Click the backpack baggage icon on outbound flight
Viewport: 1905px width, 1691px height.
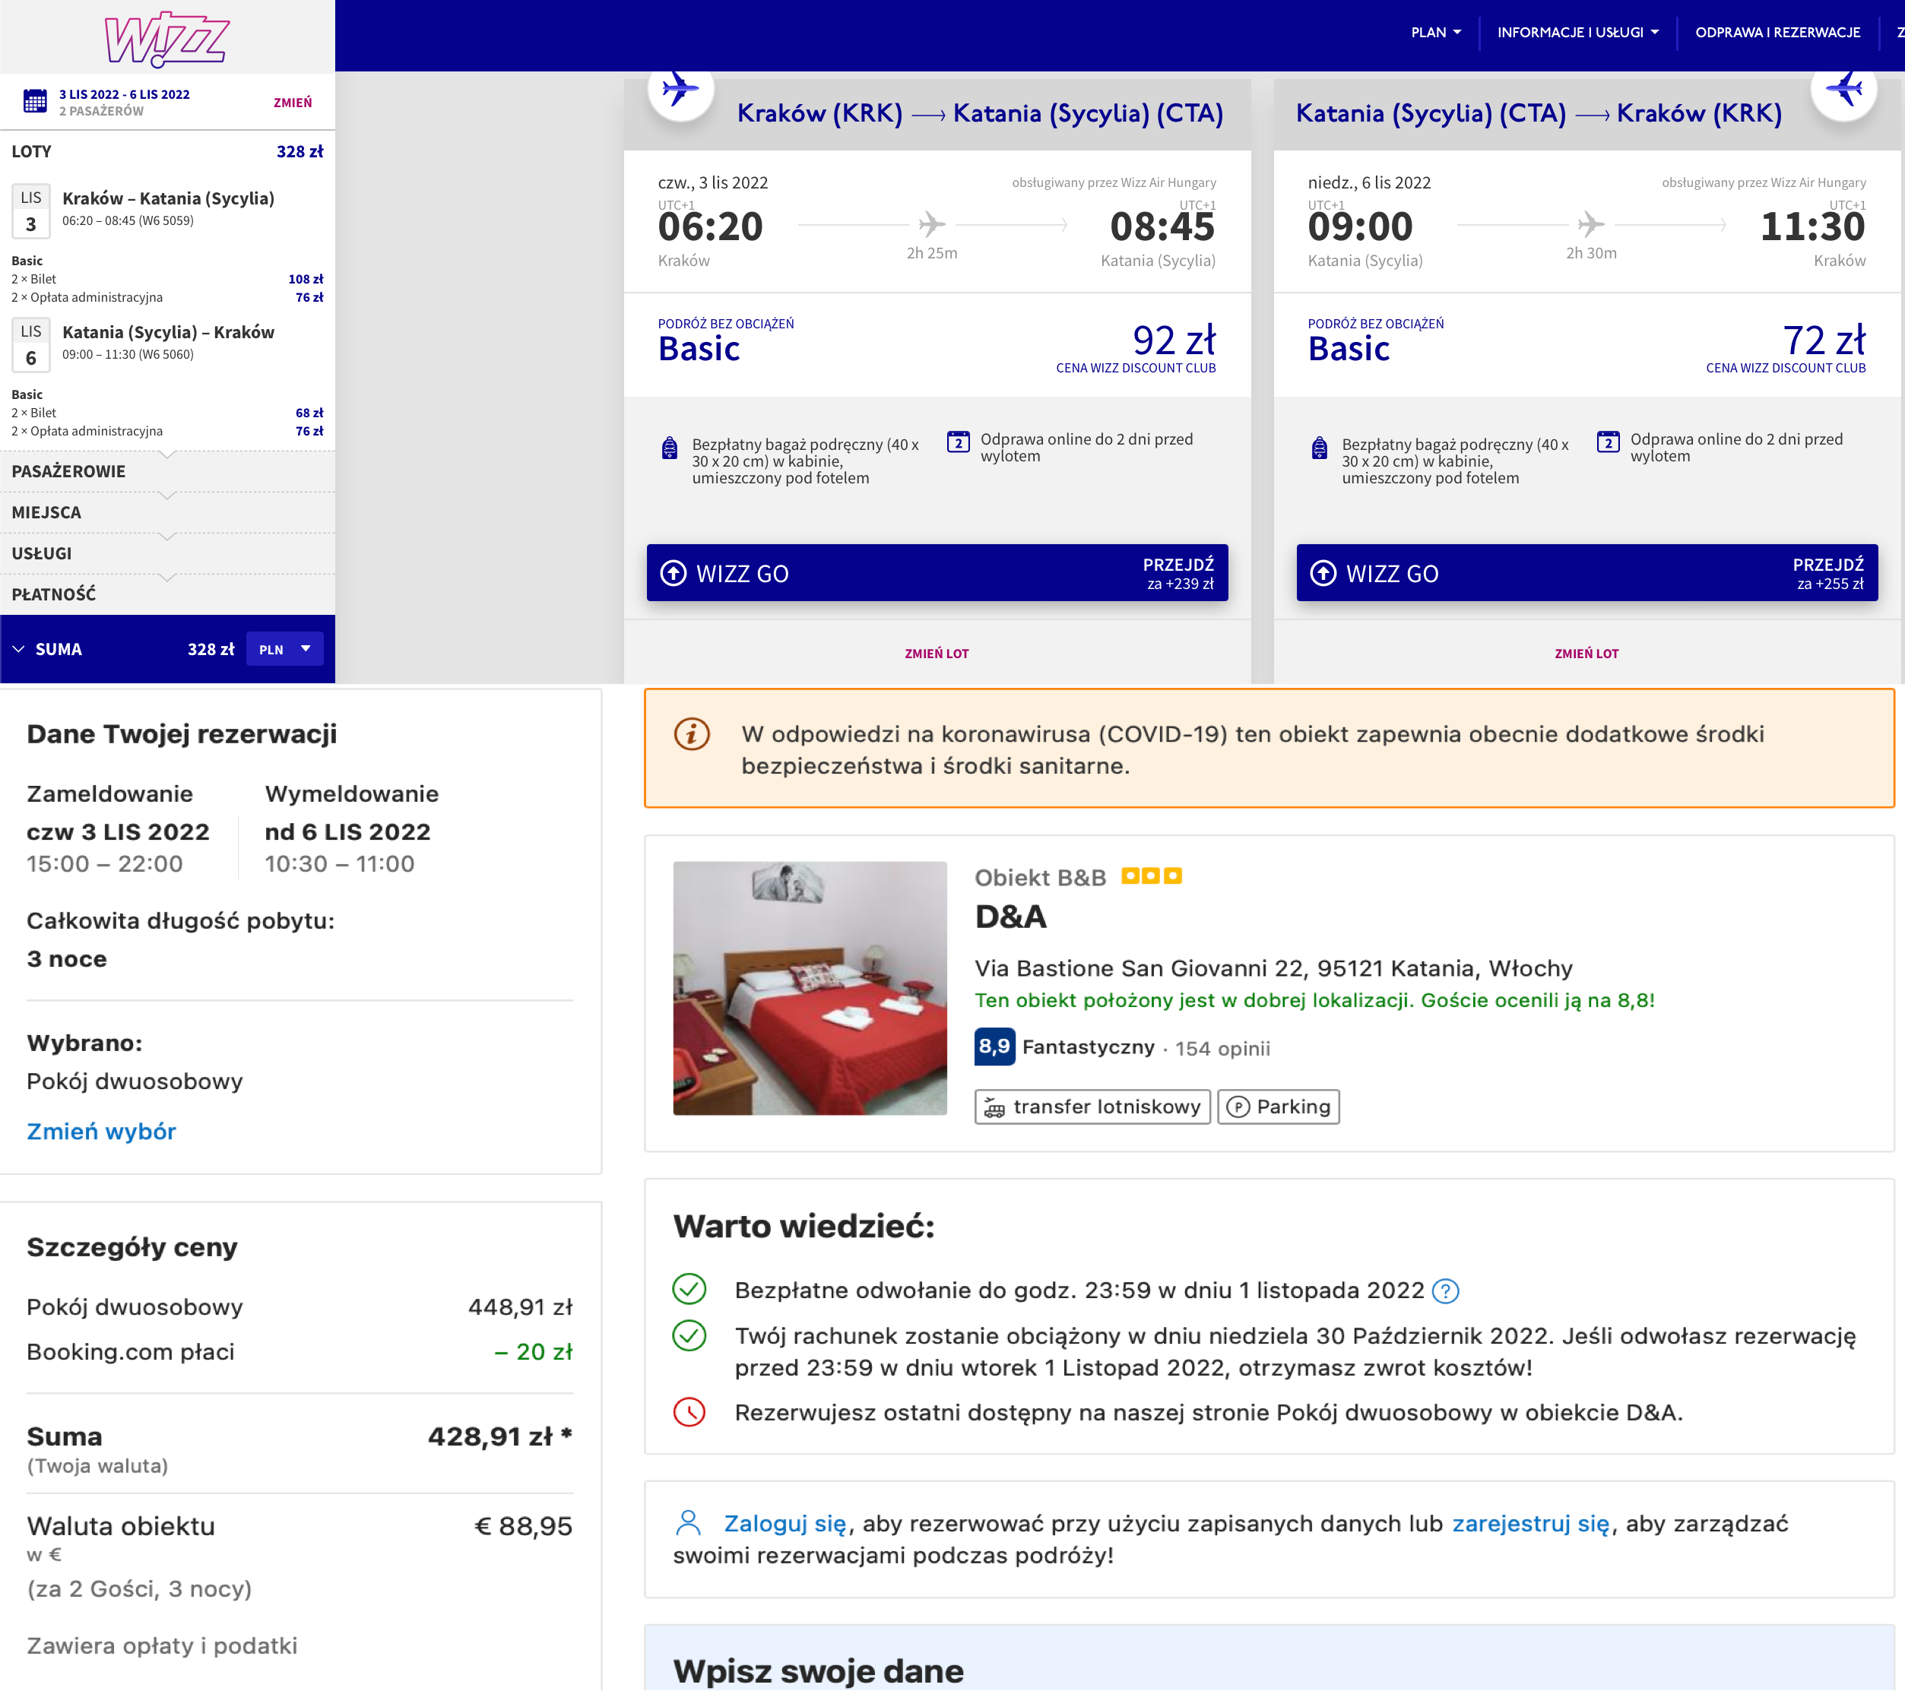point(669,448)
